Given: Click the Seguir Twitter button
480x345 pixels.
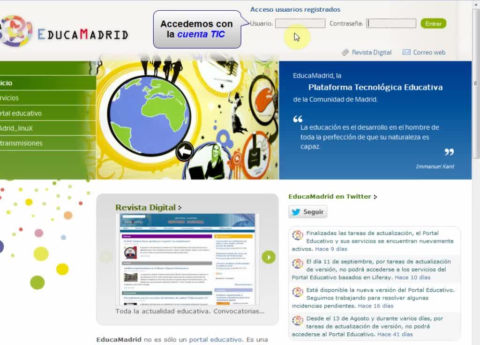Looking at the screenshot, I should pos(307,212).
